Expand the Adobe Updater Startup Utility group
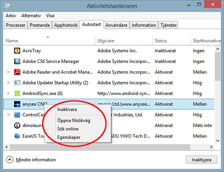 [8, 83]
